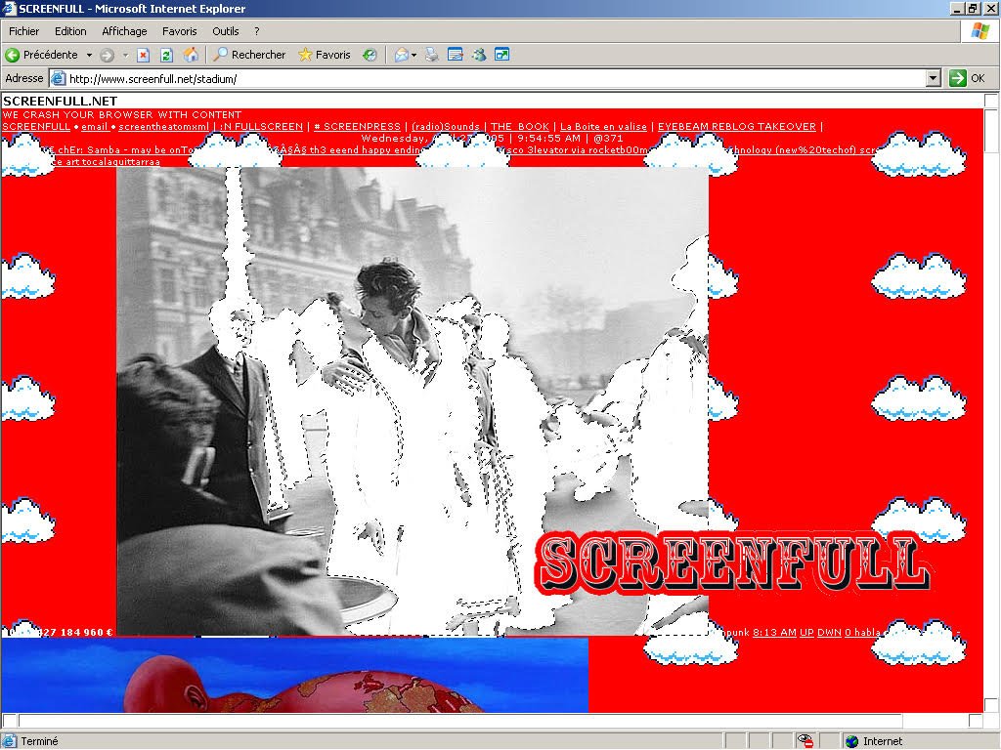Stop page loading with the red X icon
The width and height of the screenshot is (1001, 750).
pos(144,55)
